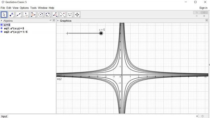Click the Undo button
The width and height of the screenshot is (210, 118).
pos(197,12)
